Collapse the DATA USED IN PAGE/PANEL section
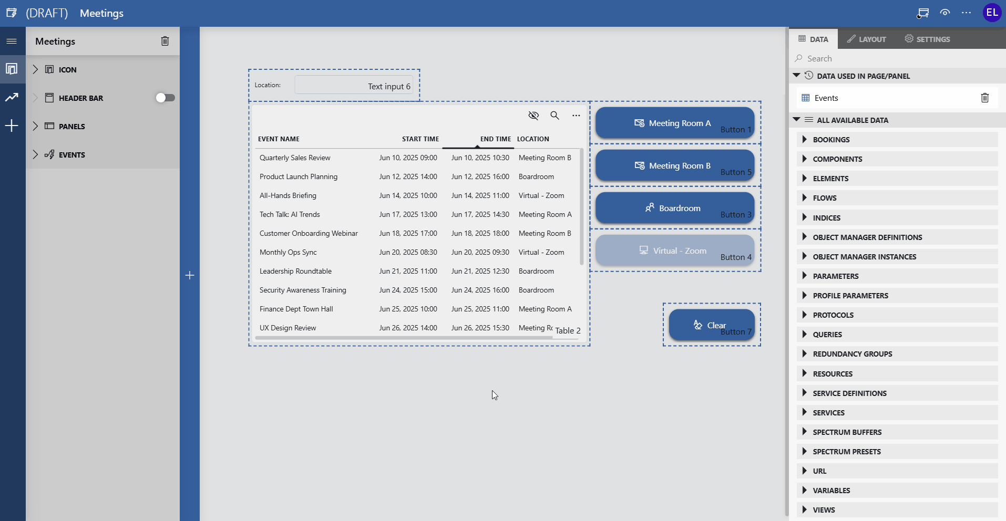The height and width of the screenshot is (521, 1006). click(796, 76)
